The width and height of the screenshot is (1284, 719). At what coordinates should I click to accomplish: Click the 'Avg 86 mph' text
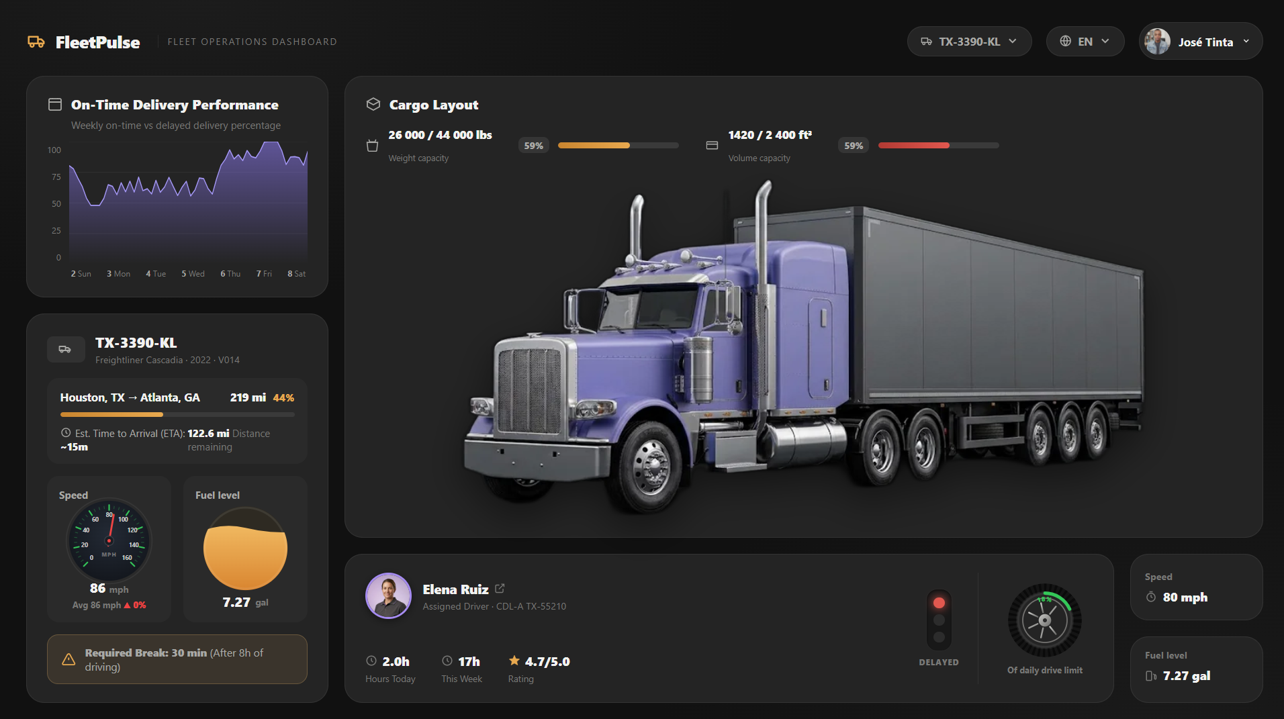pos(97,605)
